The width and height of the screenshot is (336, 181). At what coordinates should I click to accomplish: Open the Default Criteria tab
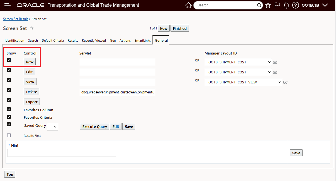tap(53, 41)
